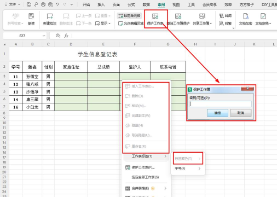Click the Print icon in quick access toolbar
This screenshot has width=277, height=197.
(x=43, y=4)
